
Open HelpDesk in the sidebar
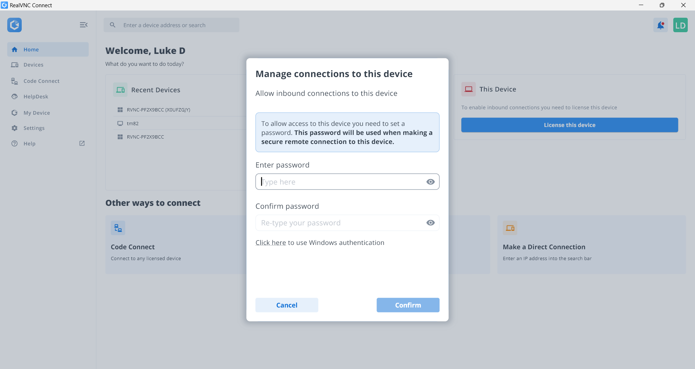click(35, 96)
